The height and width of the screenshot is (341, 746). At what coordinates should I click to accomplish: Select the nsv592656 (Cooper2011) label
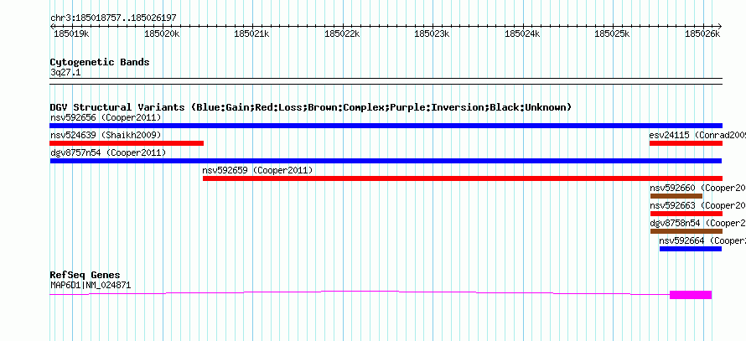(106, 117)
